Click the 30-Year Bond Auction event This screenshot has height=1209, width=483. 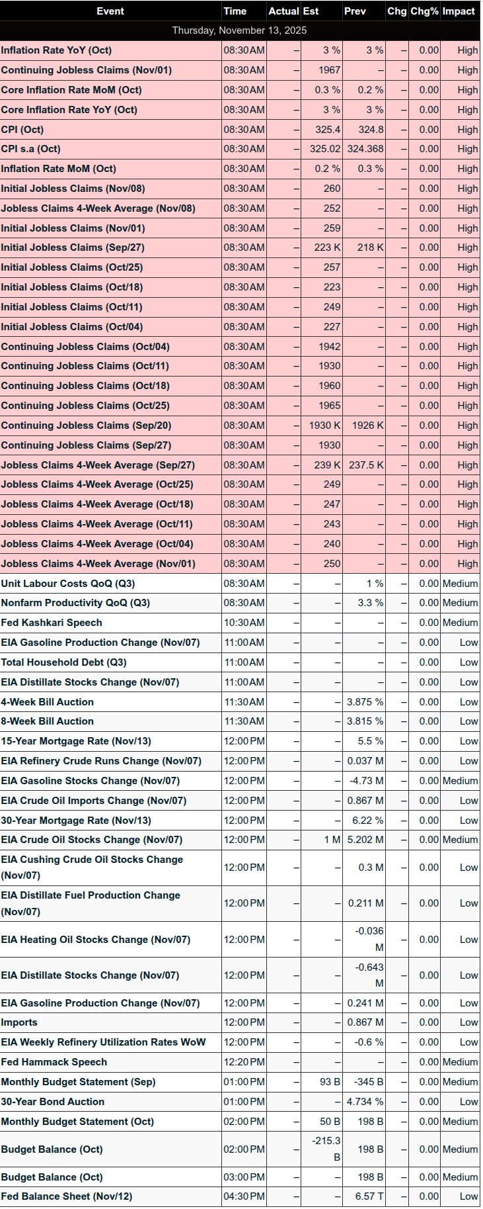pyautogui.click(x=53, y=1102)
